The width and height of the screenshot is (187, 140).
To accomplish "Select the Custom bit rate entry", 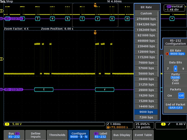I will pos(146,13).
